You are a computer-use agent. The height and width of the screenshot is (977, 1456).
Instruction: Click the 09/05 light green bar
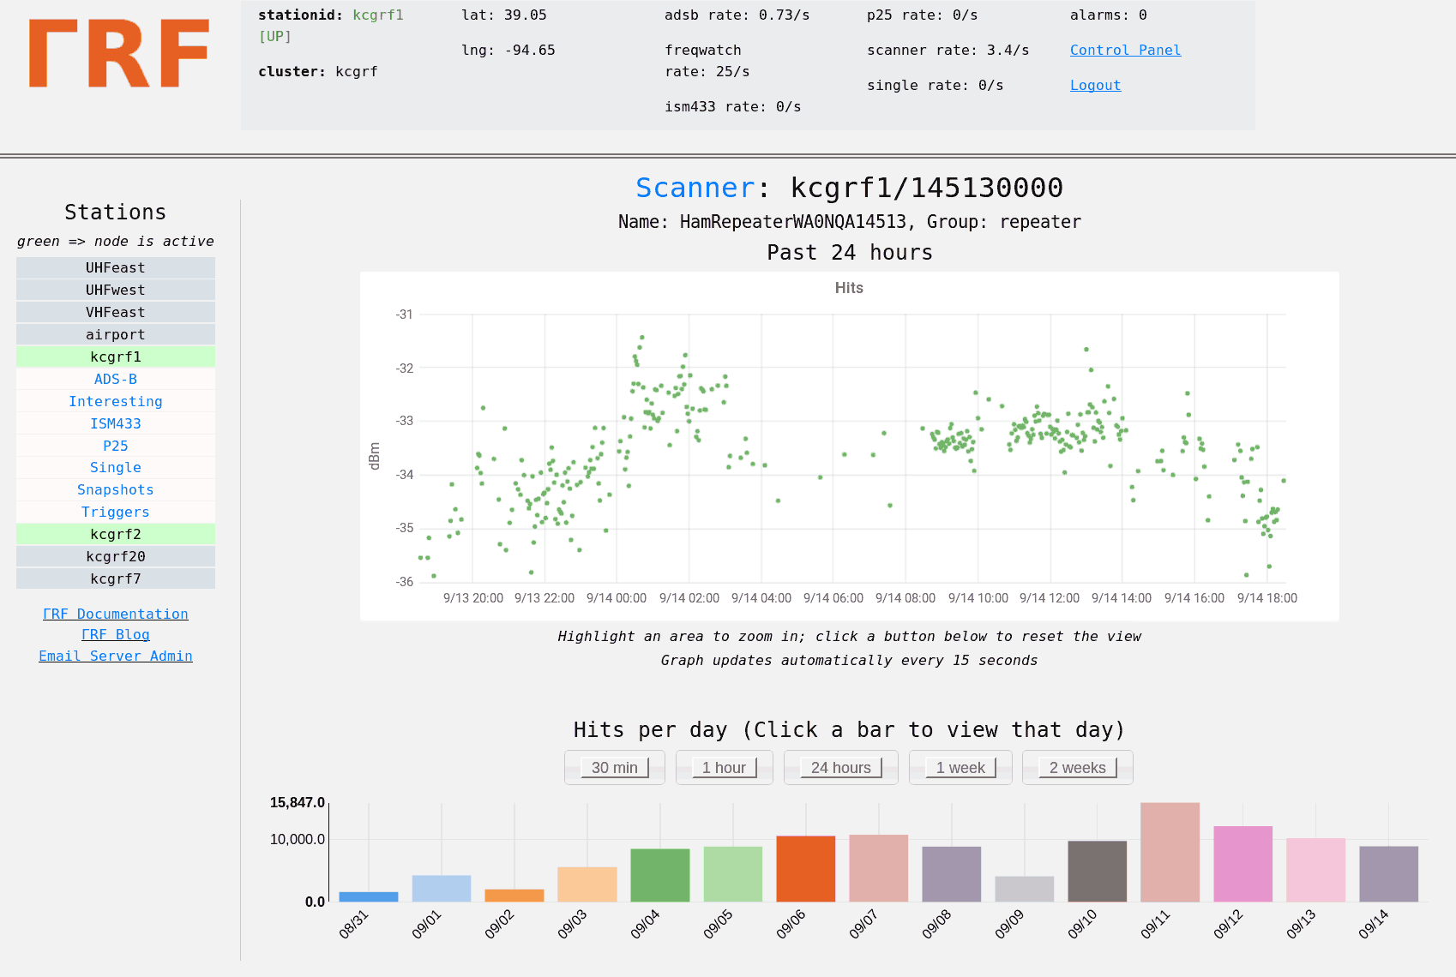coord(733,874)
